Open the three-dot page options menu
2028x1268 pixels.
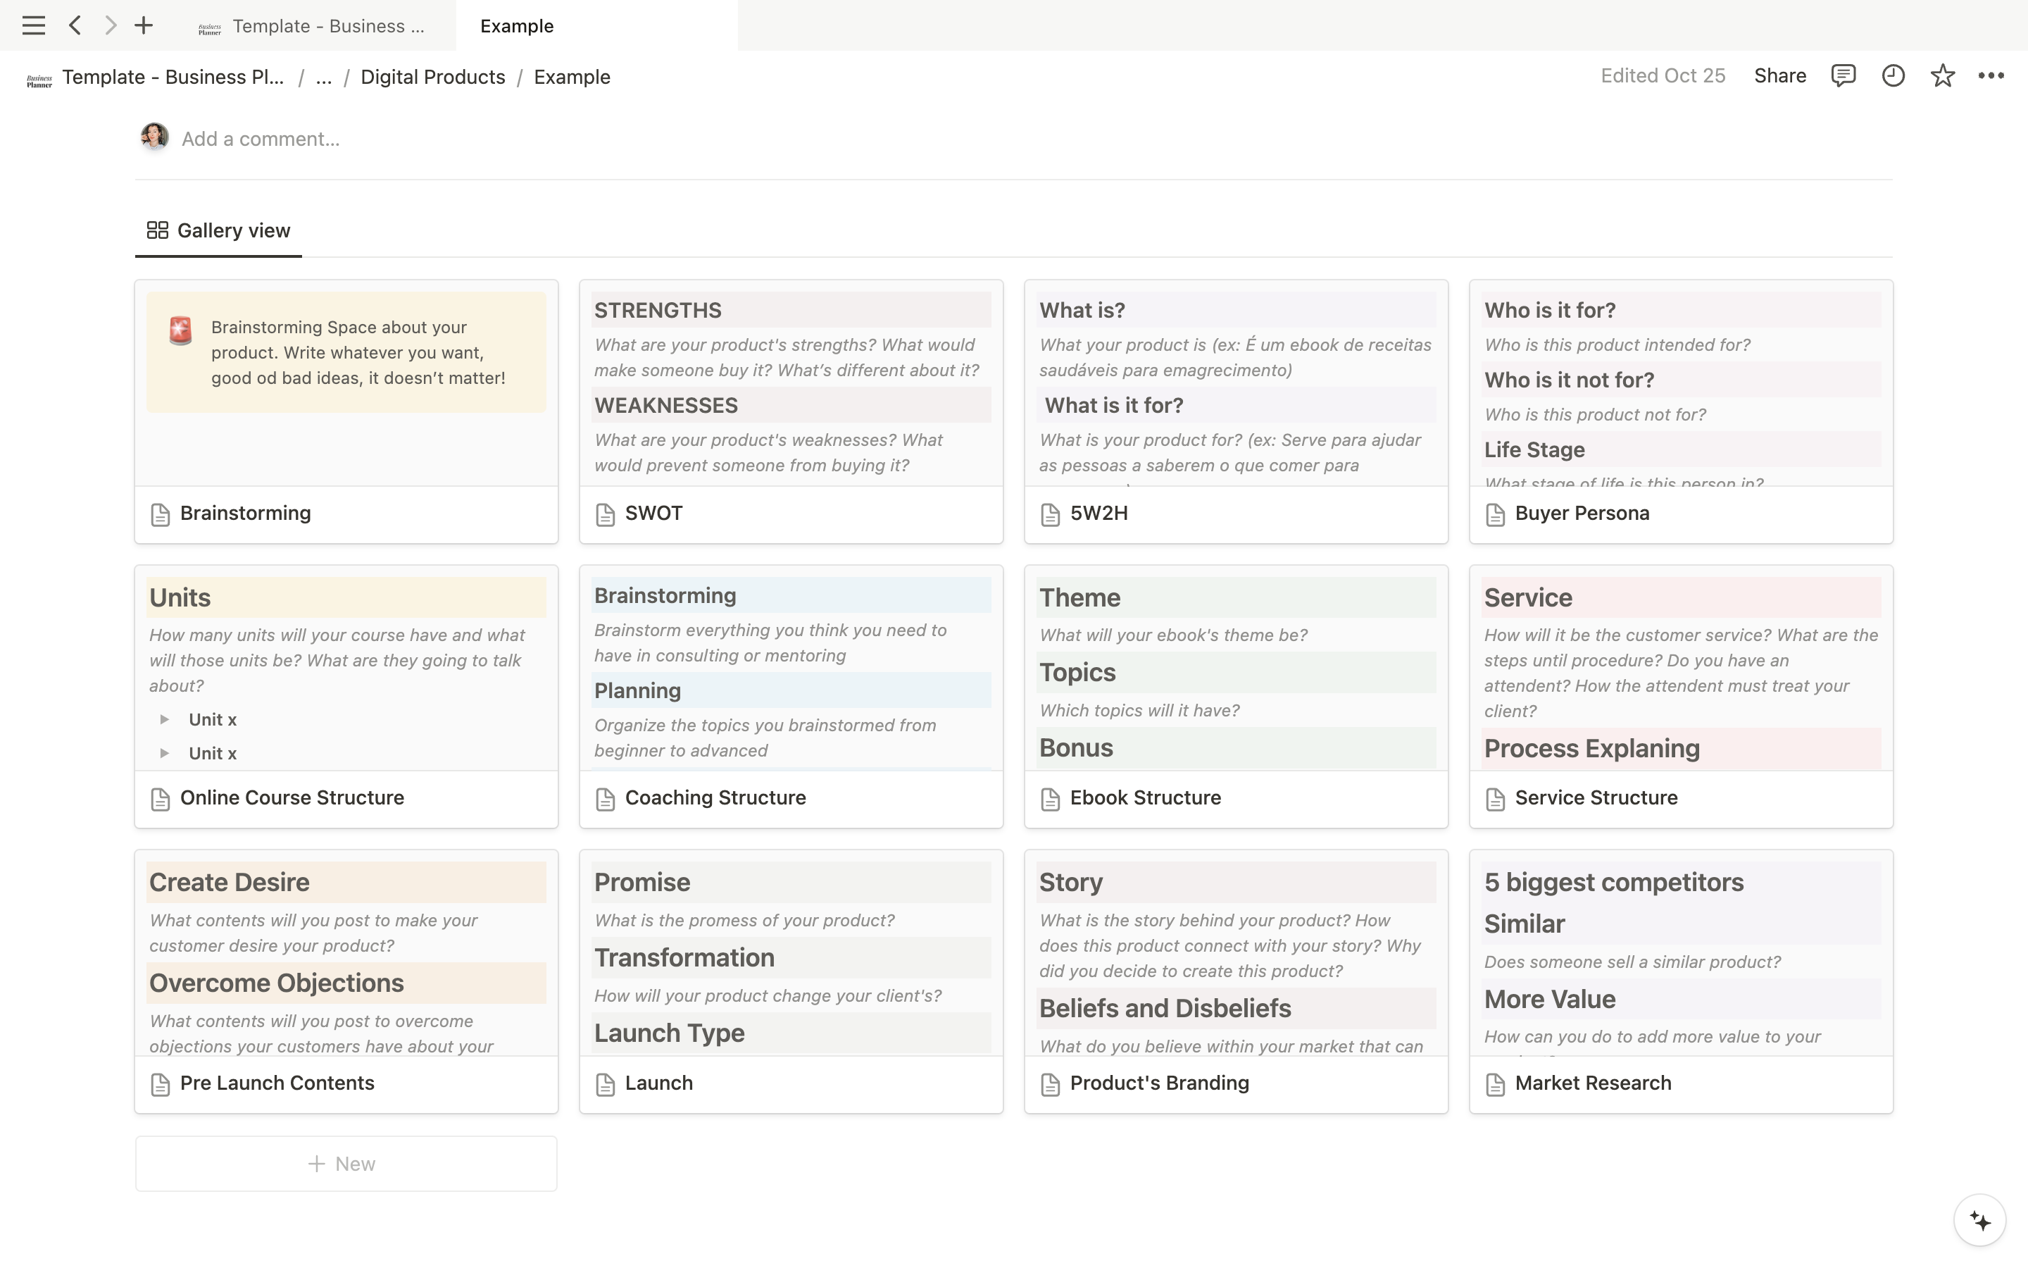click(x=1991, y=75)
